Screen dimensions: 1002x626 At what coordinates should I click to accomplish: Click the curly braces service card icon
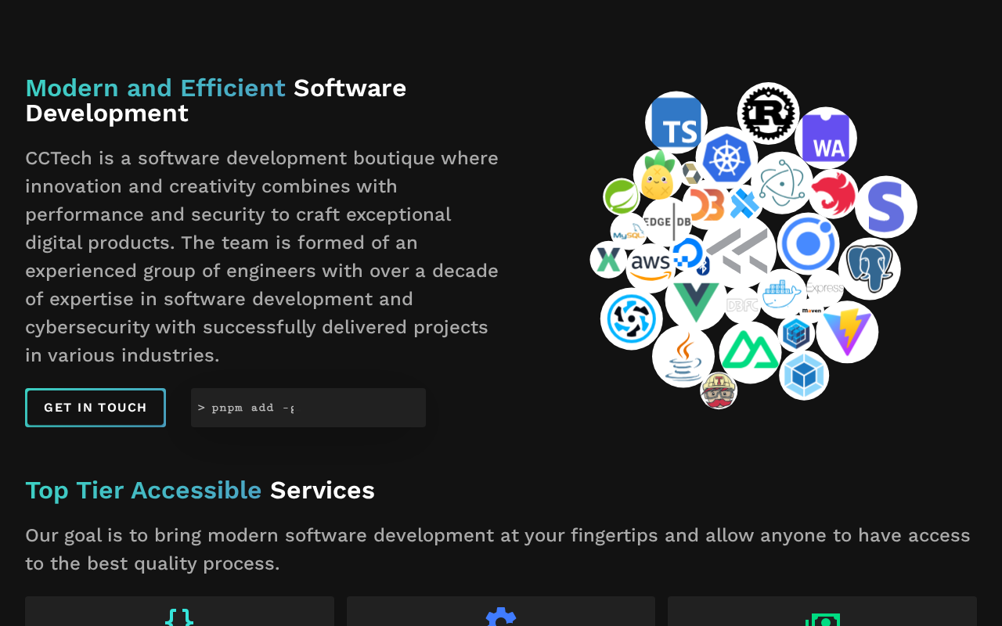click(179, 617)
